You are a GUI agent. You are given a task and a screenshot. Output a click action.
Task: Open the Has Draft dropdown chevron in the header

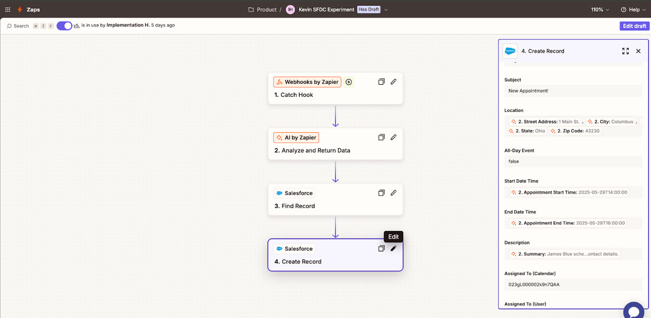click(385, 9)
